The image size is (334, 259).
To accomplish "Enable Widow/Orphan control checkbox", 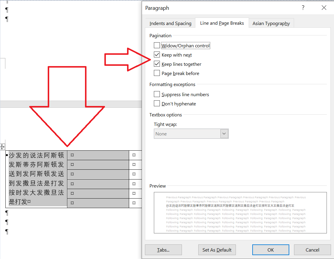I will (x=157, y=46).
